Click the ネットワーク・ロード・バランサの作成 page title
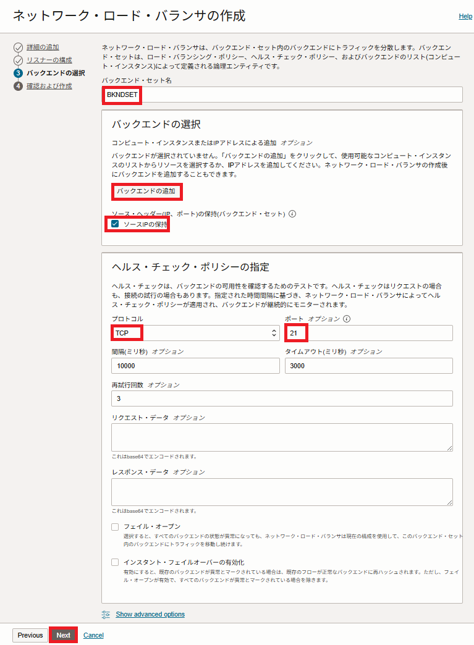The width and height of the screenshot is (474, 645). click(x=129, y=16)
